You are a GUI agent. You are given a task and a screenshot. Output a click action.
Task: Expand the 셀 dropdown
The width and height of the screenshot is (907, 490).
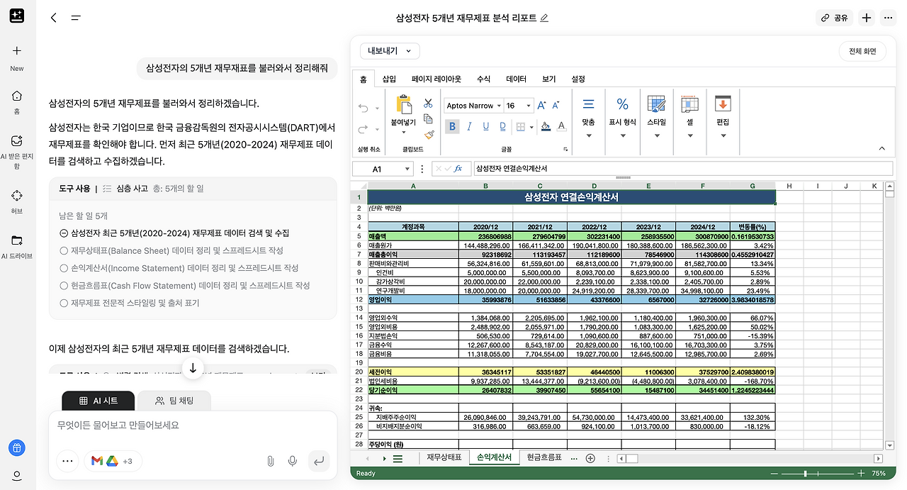point(689,135)
